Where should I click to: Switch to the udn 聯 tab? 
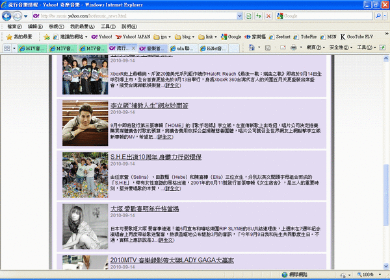[x=183, y=48]
